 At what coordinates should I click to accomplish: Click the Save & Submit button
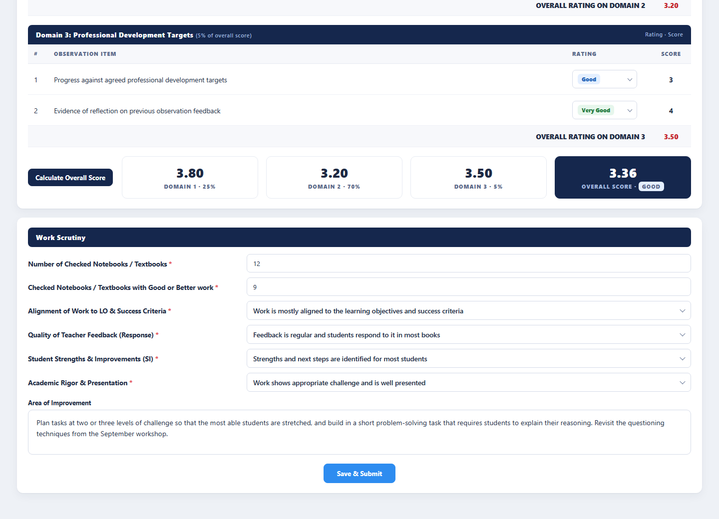click(x=359, y=474)
